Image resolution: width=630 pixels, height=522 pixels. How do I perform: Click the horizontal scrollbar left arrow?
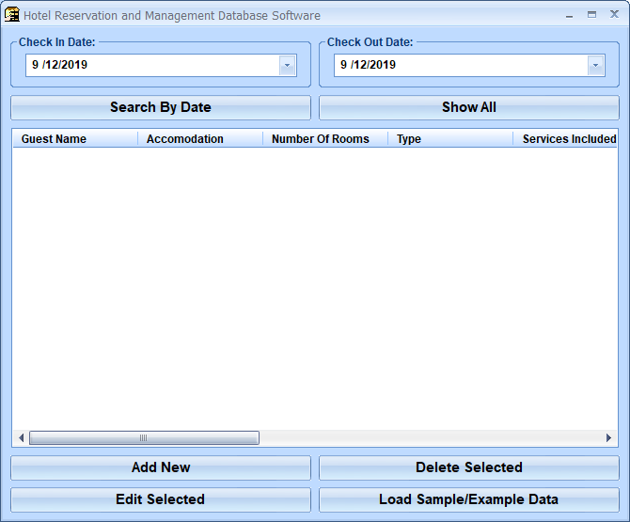[x=21, y=438]
